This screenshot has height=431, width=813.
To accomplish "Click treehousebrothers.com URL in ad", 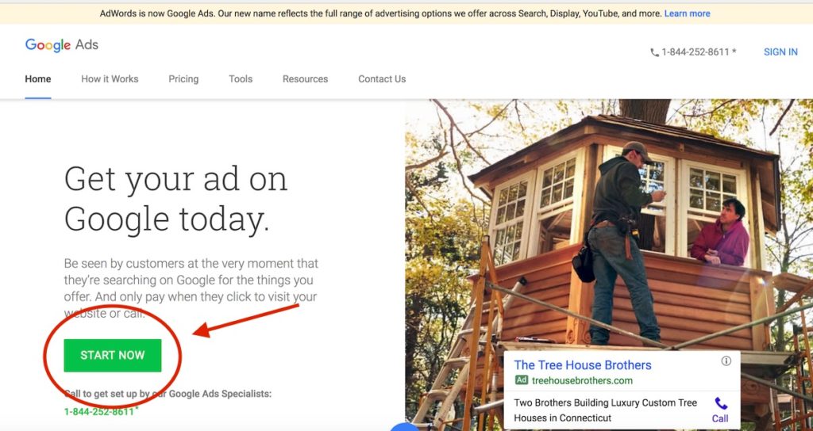I will [582, 381].
